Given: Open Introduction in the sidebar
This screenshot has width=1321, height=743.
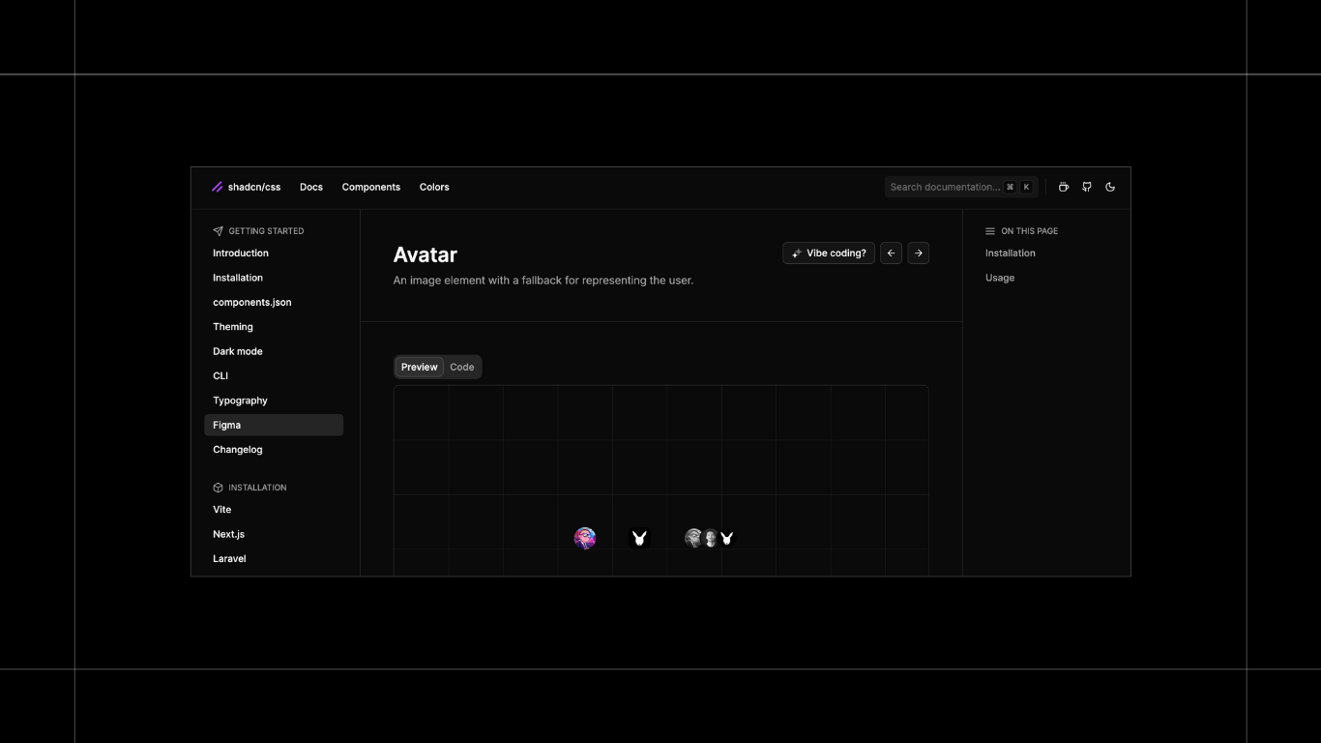Looking at the screenshot, I should [x=241, y=253].
